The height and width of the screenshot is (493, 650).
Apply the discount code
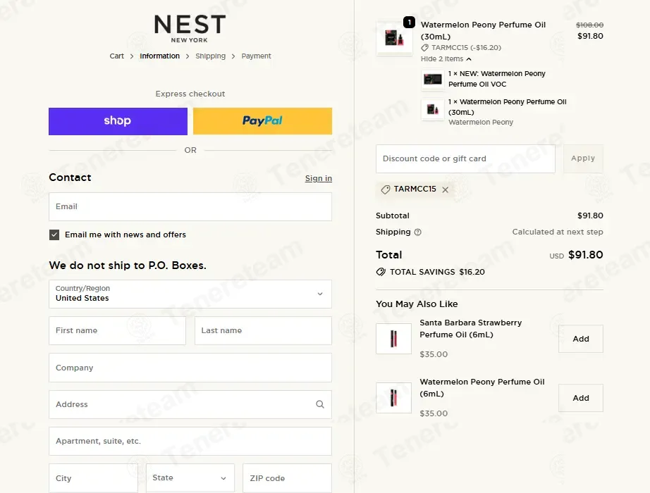(583, 158)
